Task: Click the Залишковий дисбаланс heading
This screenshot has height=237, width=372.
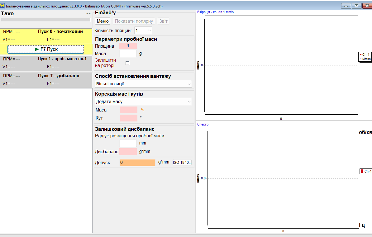Action: pyautogui.click(x=125, y=129)
